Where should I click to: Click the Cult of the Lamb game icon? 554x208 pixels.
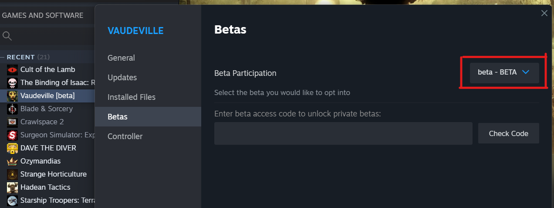(x=13, y=69)
